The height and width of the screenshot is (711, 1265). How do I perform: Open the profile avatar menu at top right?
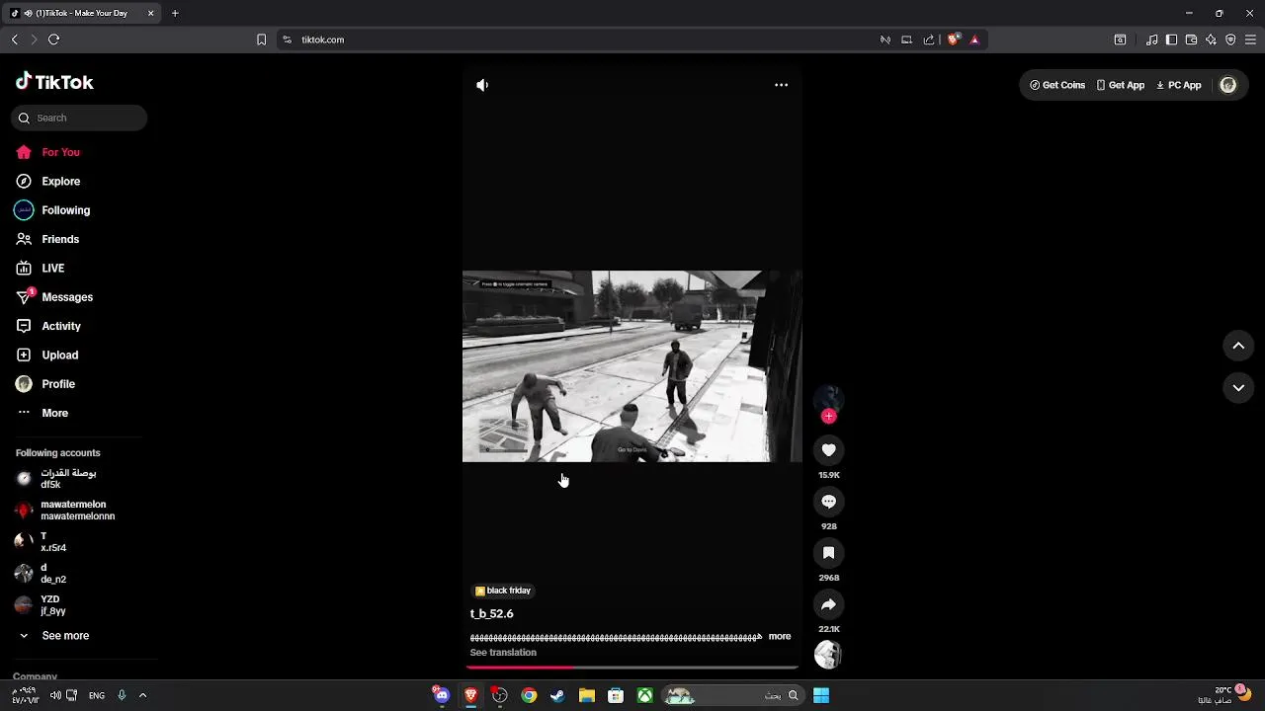tap(1228, 85)
